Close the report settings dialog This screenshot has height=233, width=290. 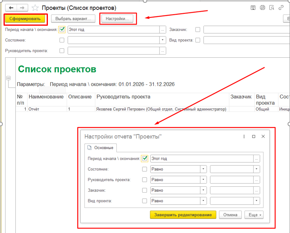[x=263, y=136]
